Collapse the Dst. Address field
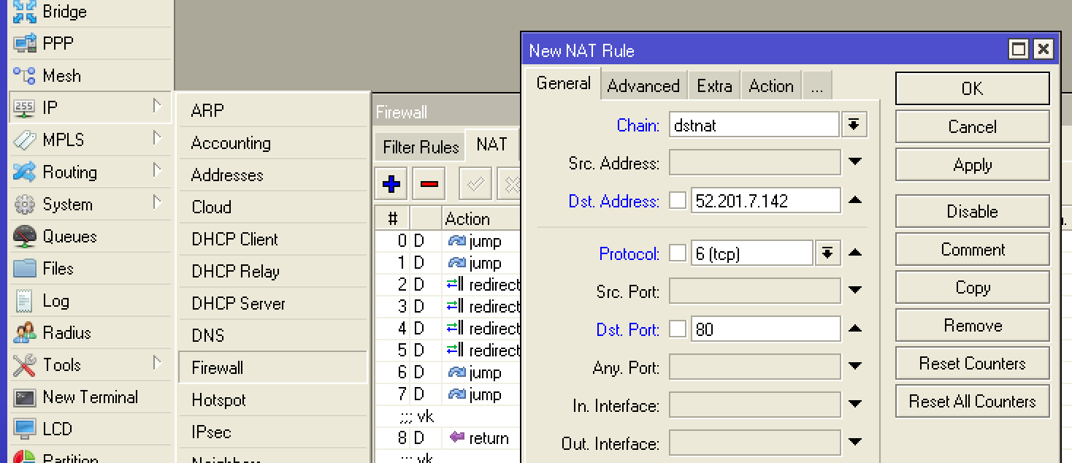 point(855,201)
